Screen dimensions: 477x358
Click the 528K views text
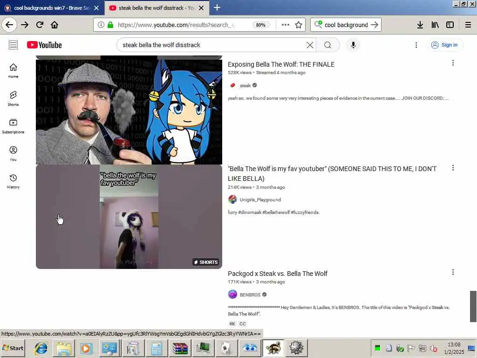point(240,72)
